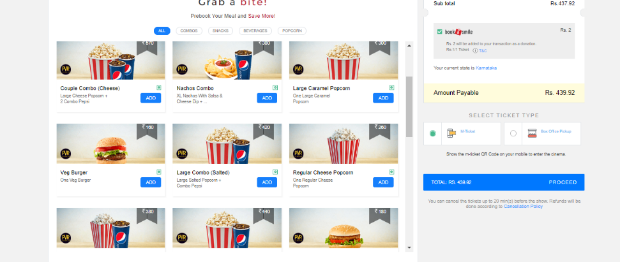The height and width of the screenshot is (262, 620).
Task: Click the veg indicator icon on Large Combo (Salted)
Action: (x=275, y=172)
